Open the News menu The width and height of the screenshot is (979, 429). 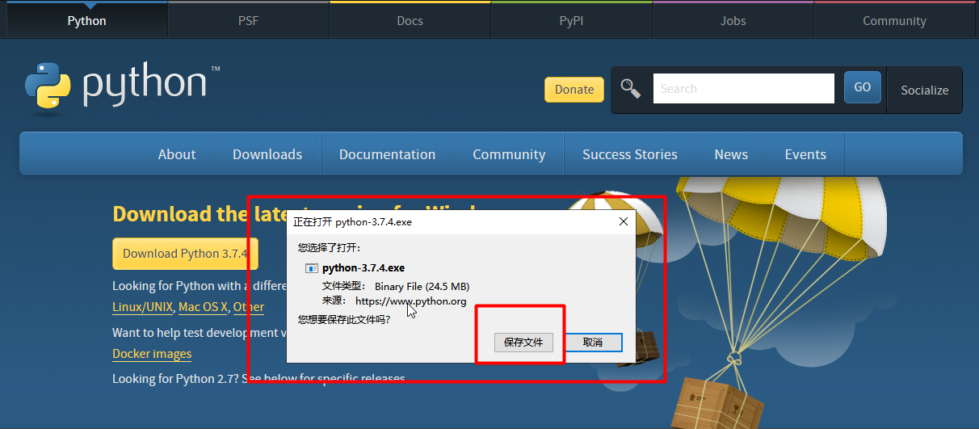click(x=731, y=154)
